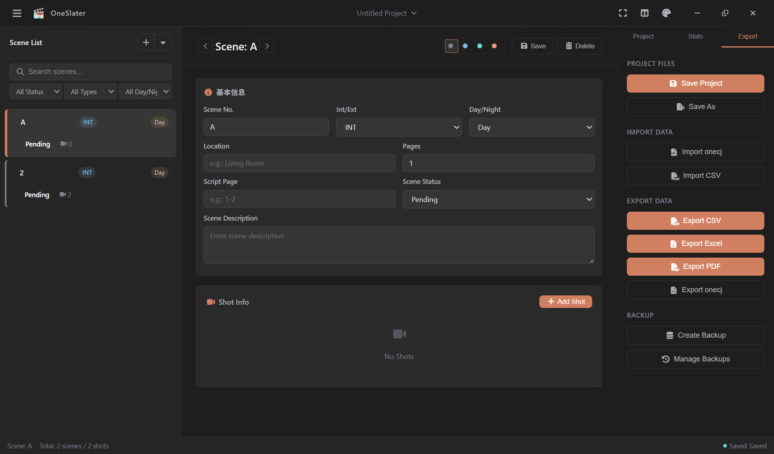Click the 'Total: 2 scenes / 2 shots' status text

(74, 446)
